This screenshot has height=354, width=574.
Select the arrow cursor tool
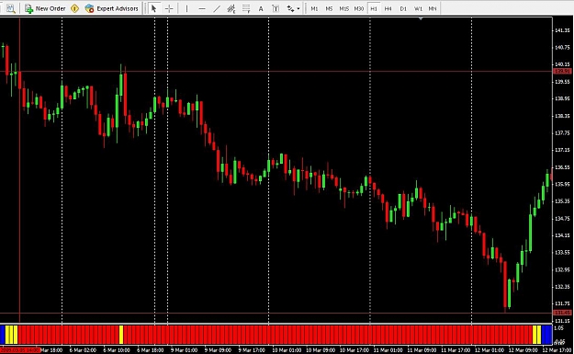tap(153, 8)
